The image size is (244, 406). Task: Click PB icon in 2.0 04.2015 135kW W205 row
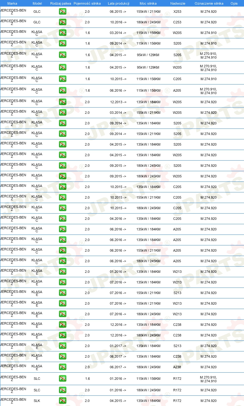point(62,155)
